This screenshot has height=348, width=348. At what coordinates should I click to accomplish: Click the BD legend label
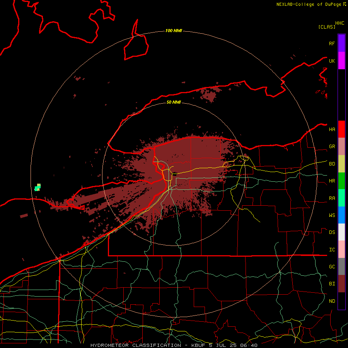[332, 164]
